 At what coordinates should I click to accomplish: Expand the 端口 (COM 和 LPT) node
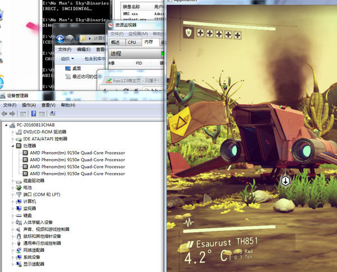click(x=13, y=194)
